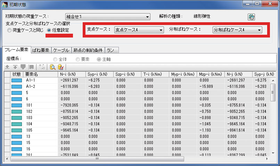The width and height of the screenshot is (280, 166).
Task: Click the Syp-i: (kN) column header
Action: tap(99, 74)
